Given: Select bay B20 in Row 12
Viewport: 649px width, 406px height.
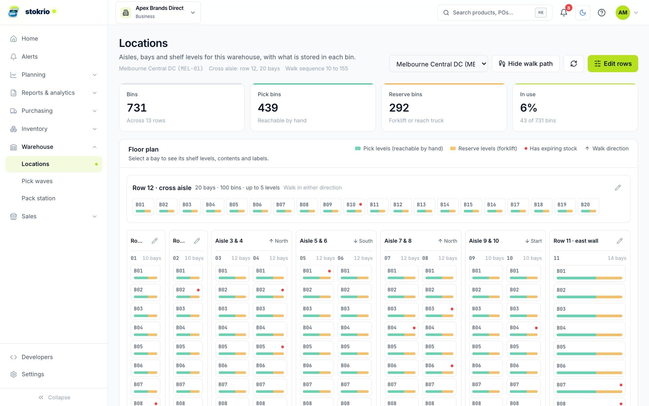Looking at the screenshot, I should 588,207.
